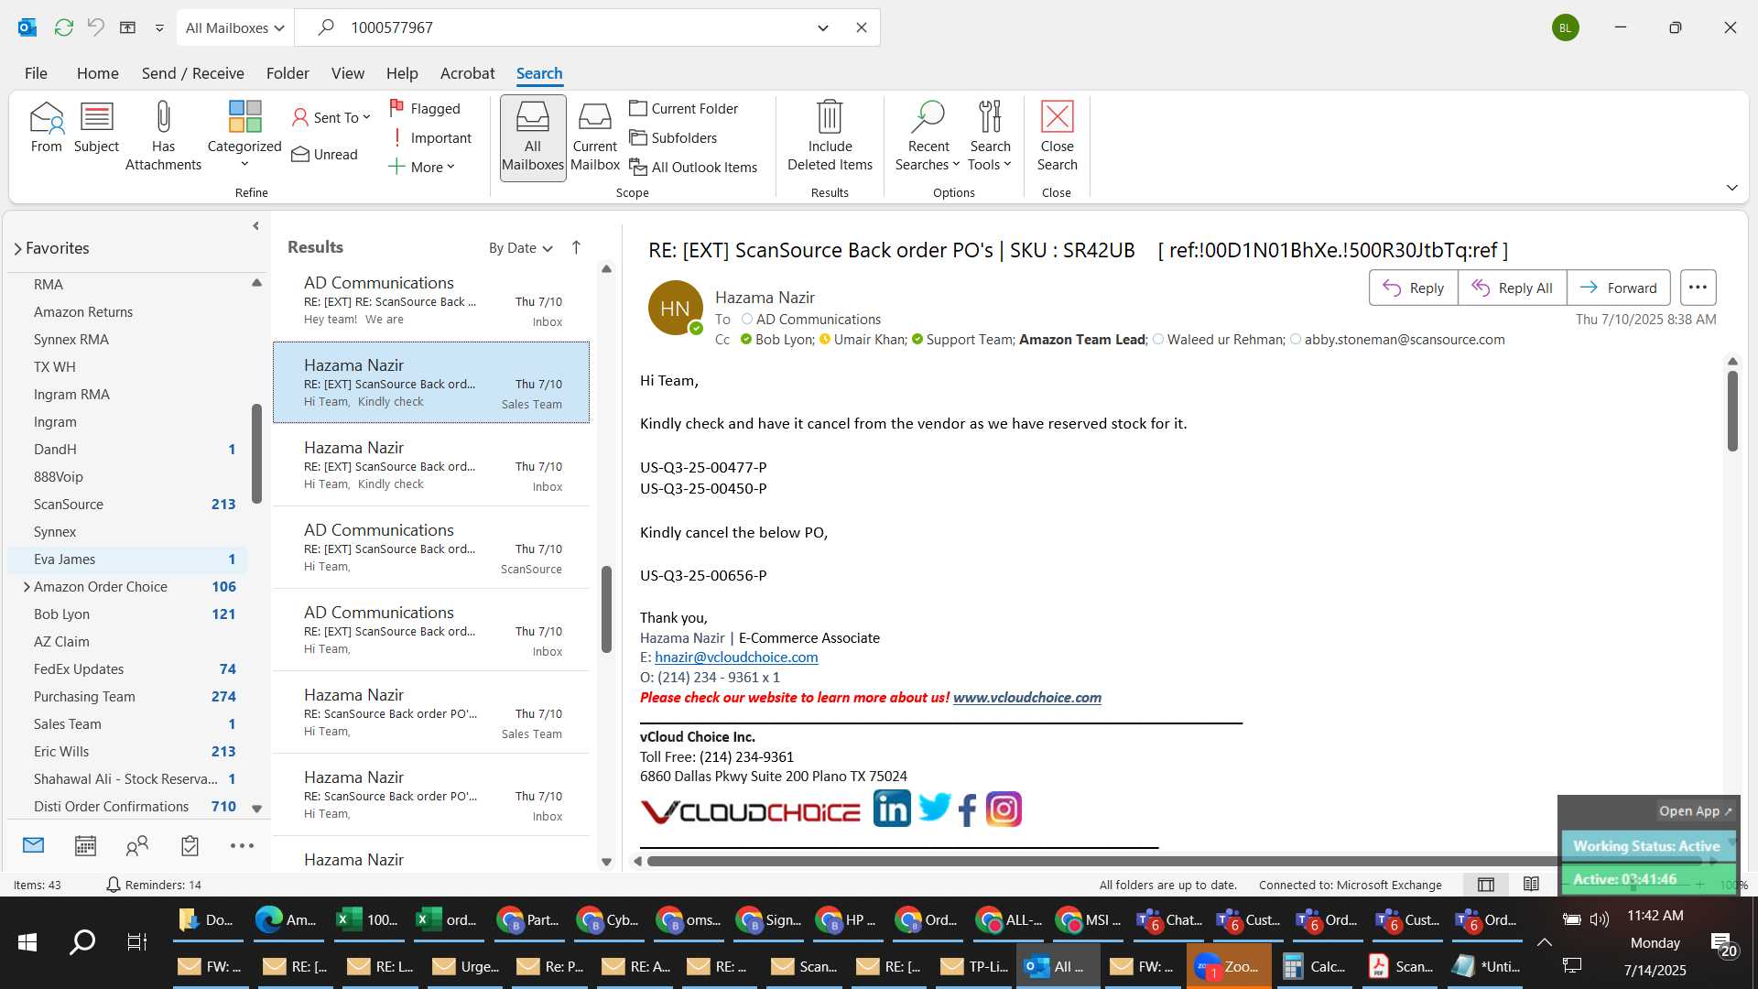
Task: Open the Tasks view icon
Action: point(190,845)
